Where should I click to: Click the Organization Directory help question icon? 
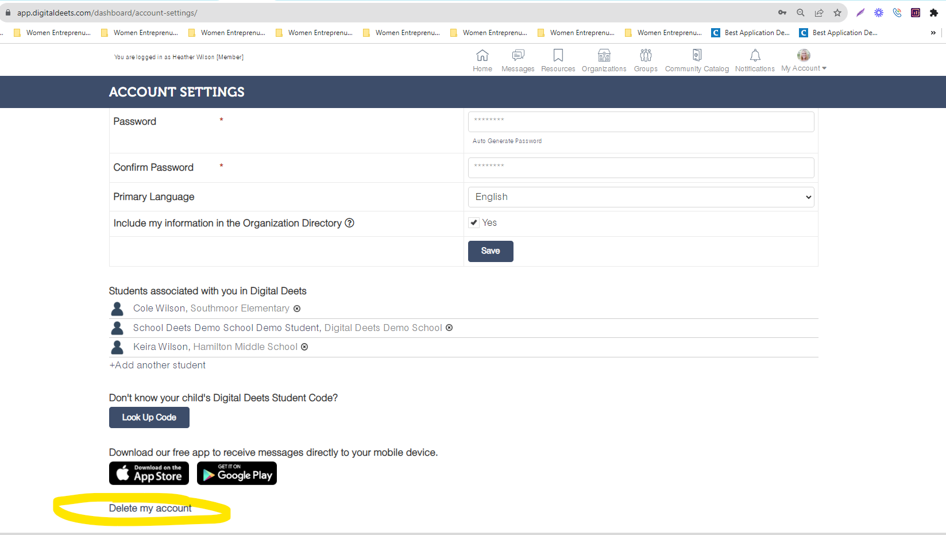[349, 223]
